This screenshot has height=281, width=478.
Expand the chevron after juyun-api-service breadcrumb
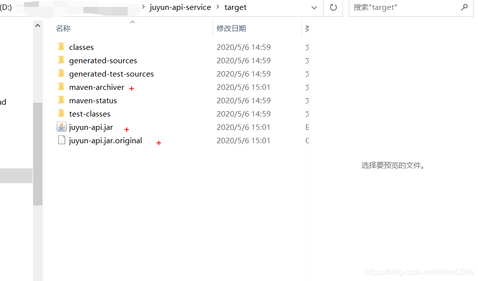tap(218, 7)
